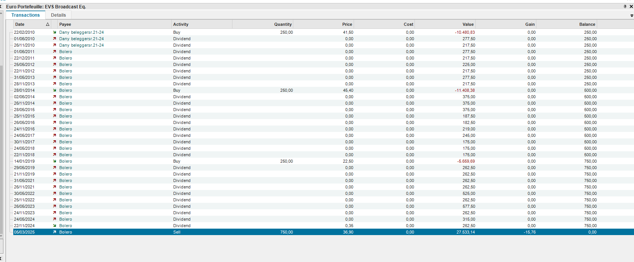The height and width of the screenshot is (262, 634).
Task: Click the arrow icon on 26/05/2023 row
Action: point(55,206)
